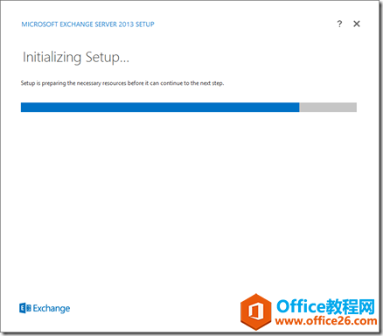Click the 2013 text in the title

(x=126, y=24)
